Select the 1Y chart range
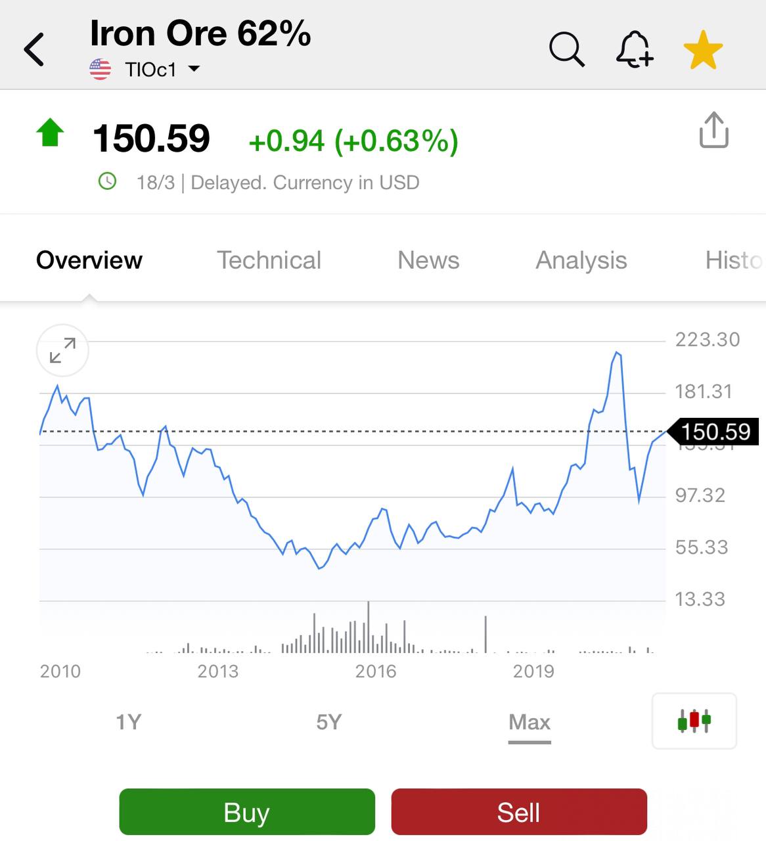 click(x=129, y=722)
